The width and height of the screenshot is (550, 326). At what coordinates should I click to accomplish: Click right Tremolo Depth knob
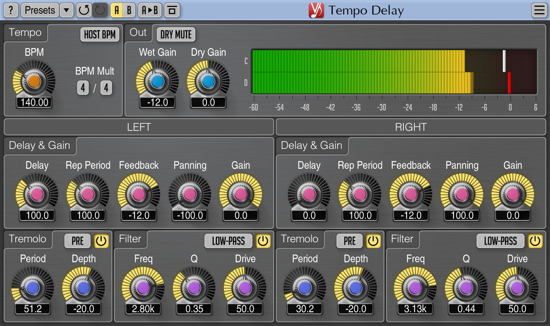point(356,288)
